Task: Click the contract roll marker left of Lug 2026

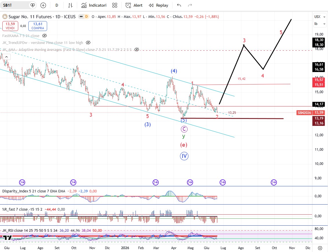Action: pos(223,183)
